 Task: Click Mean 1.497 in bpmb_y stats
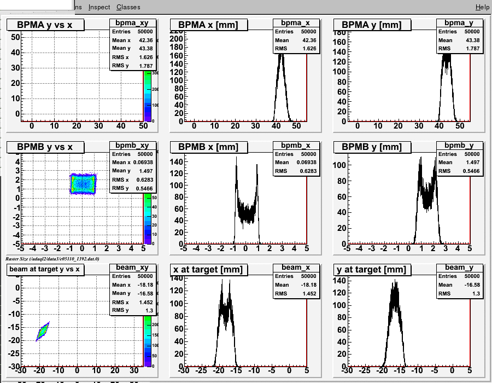[459, 163]
